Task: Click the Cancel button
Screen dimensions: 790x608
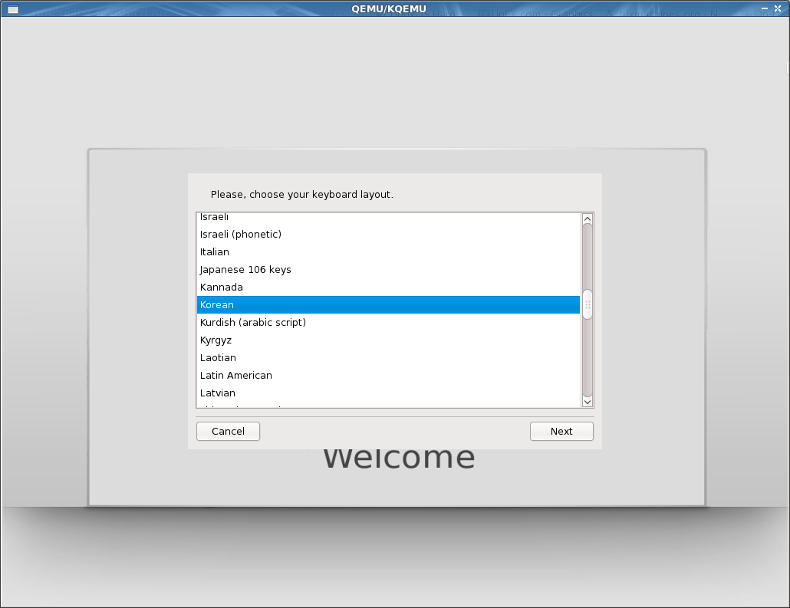Action: coord(228,431)
